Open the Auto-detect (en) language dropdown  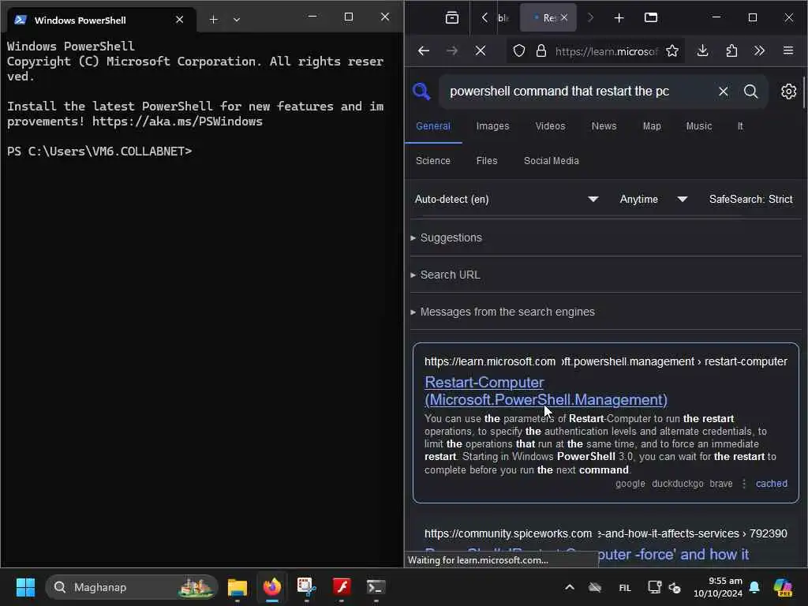point(507,199)
